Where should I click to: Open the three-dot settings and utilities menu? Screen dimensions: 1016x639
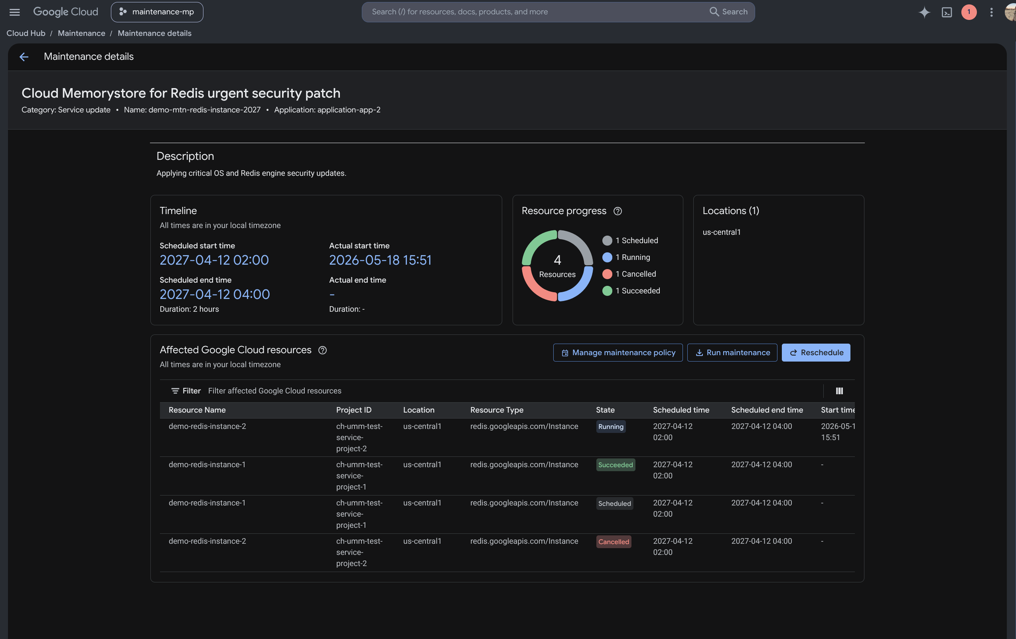(991, 12)
